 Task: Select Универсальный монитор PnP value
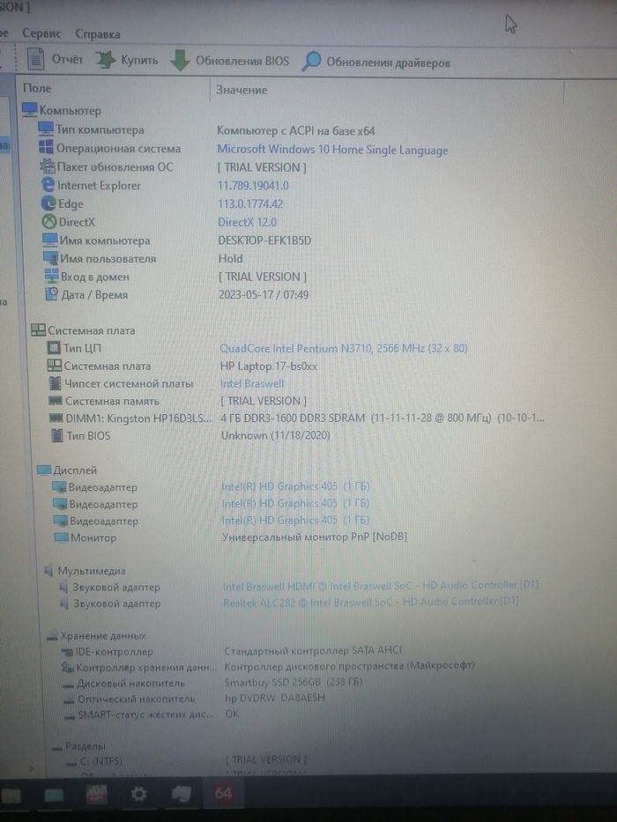click(315, 537)
